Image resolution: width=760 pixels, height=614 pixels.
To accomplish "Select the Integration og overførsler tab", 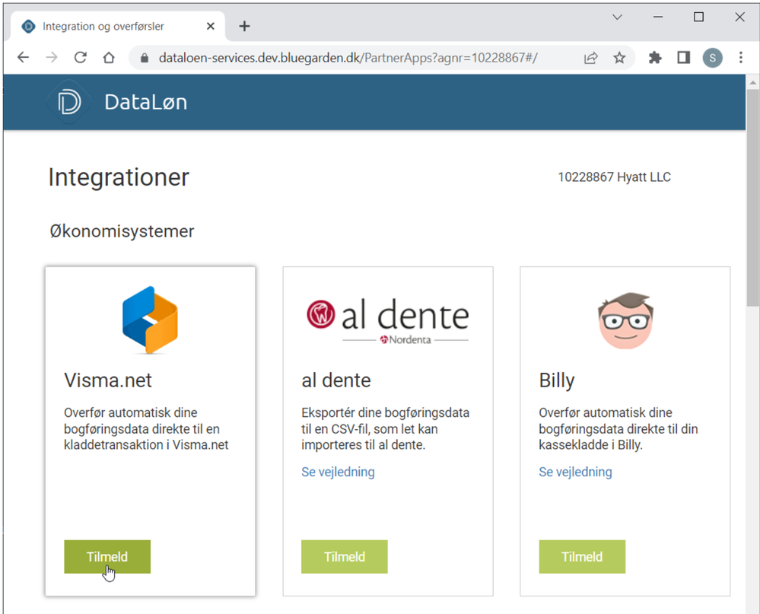I will [117, 26].
